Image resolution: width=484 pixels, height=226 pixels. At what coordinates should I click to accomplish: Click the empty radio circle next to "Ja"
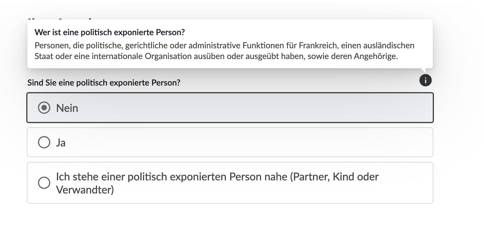tap(44, 142)
